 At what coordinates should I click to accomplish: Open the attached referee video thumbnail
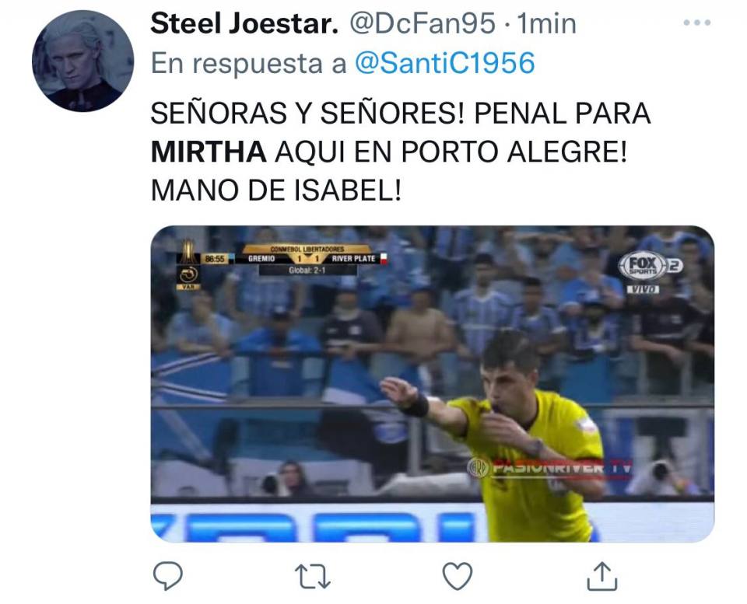432,384
